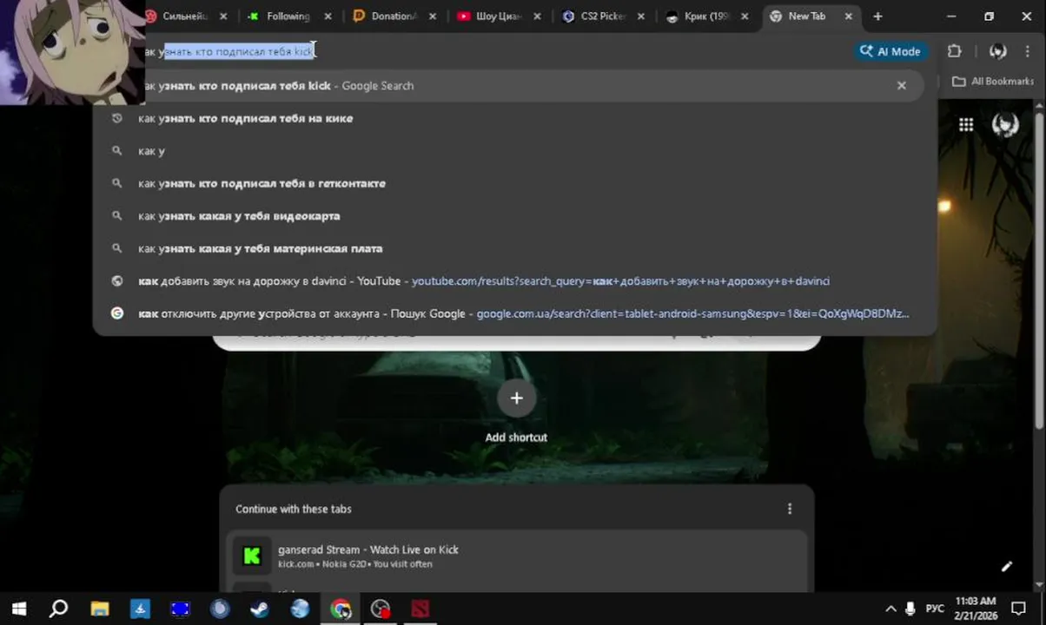Open the ganserad Stream Kick tab suggestion
This screenshot has height=625, width=1046.
(516, 556)
